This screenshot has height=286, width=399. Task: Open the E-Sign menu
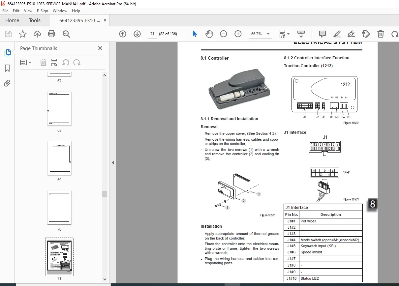point(43,11)
